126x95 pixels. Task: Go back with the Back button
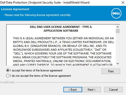coord(73,90)
